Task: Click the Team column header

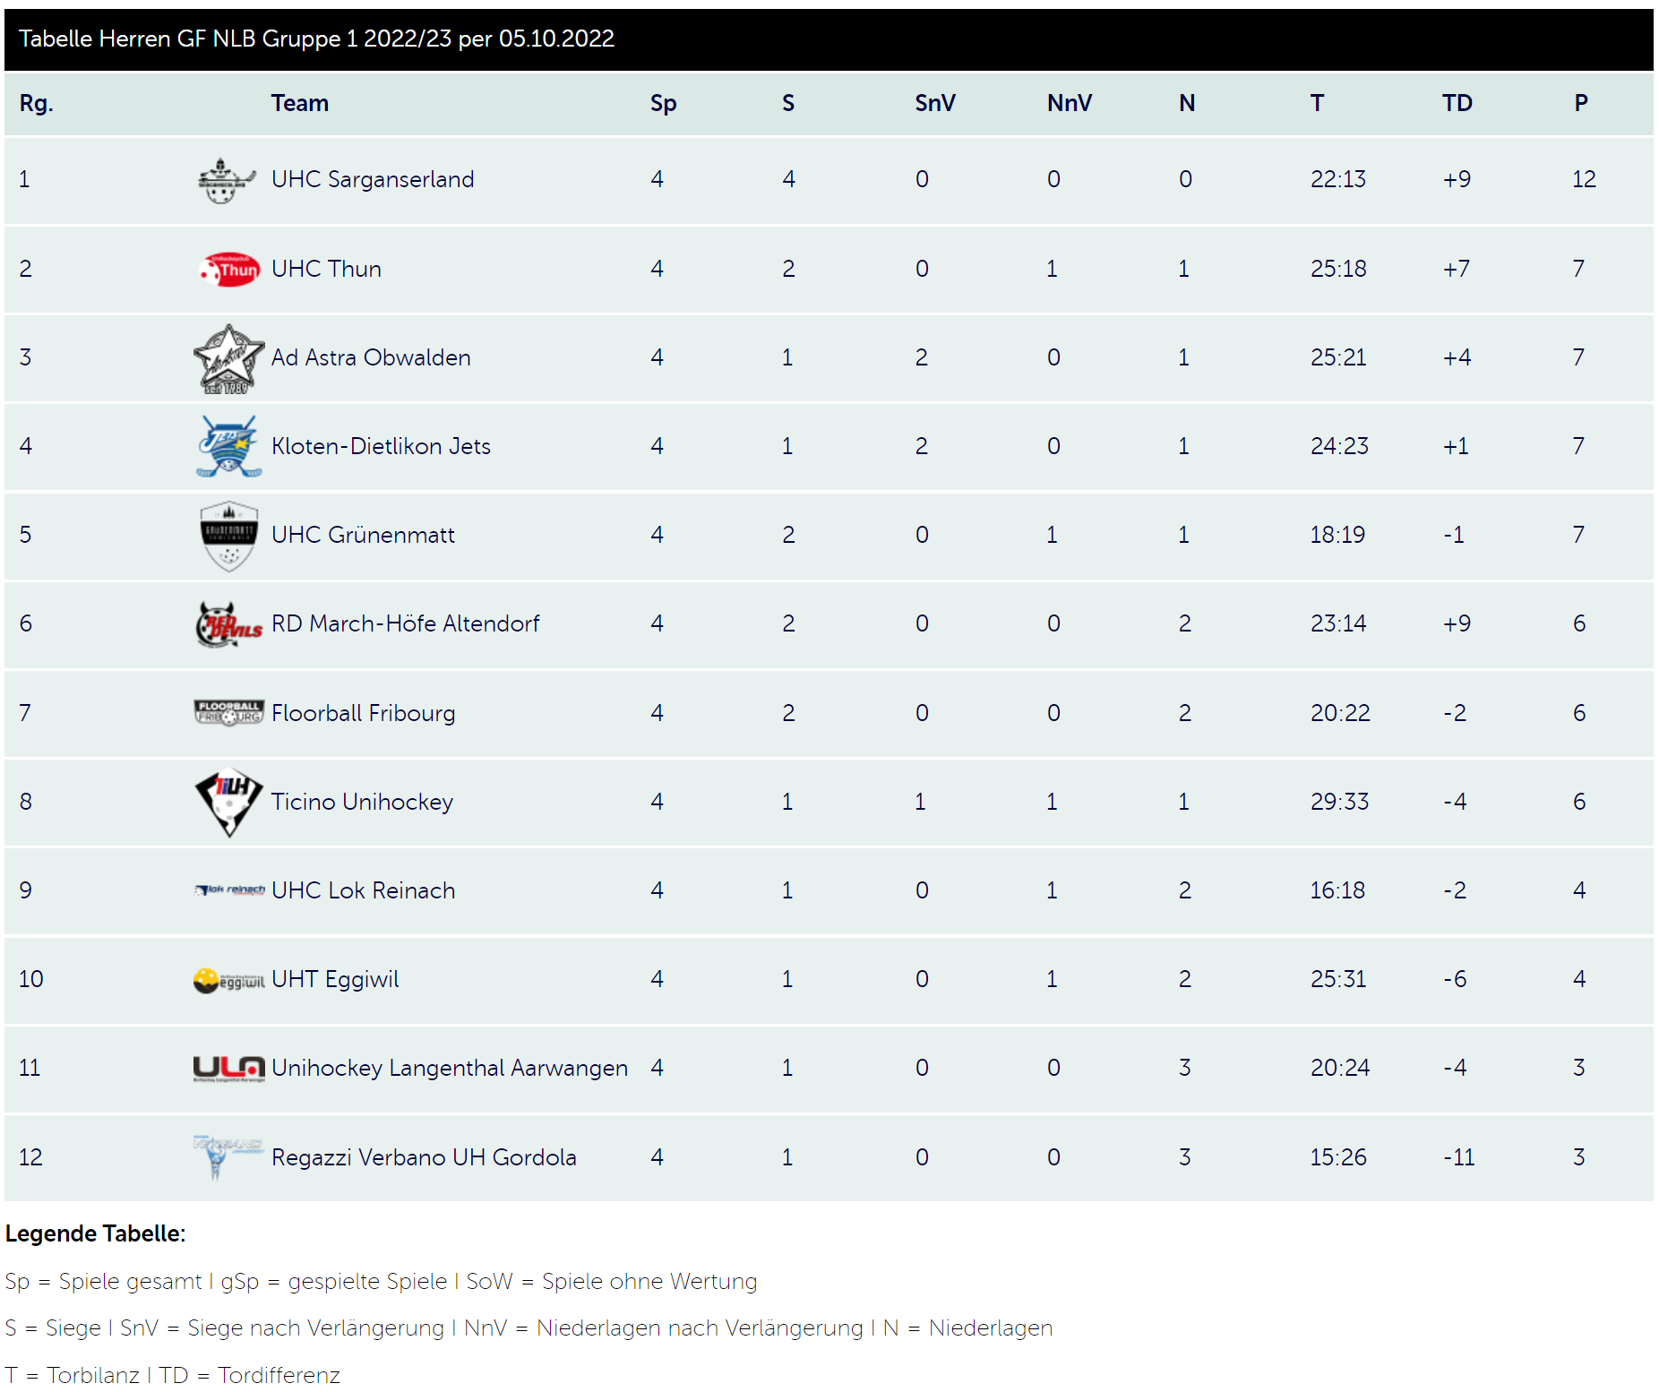Action: (300, 103)
